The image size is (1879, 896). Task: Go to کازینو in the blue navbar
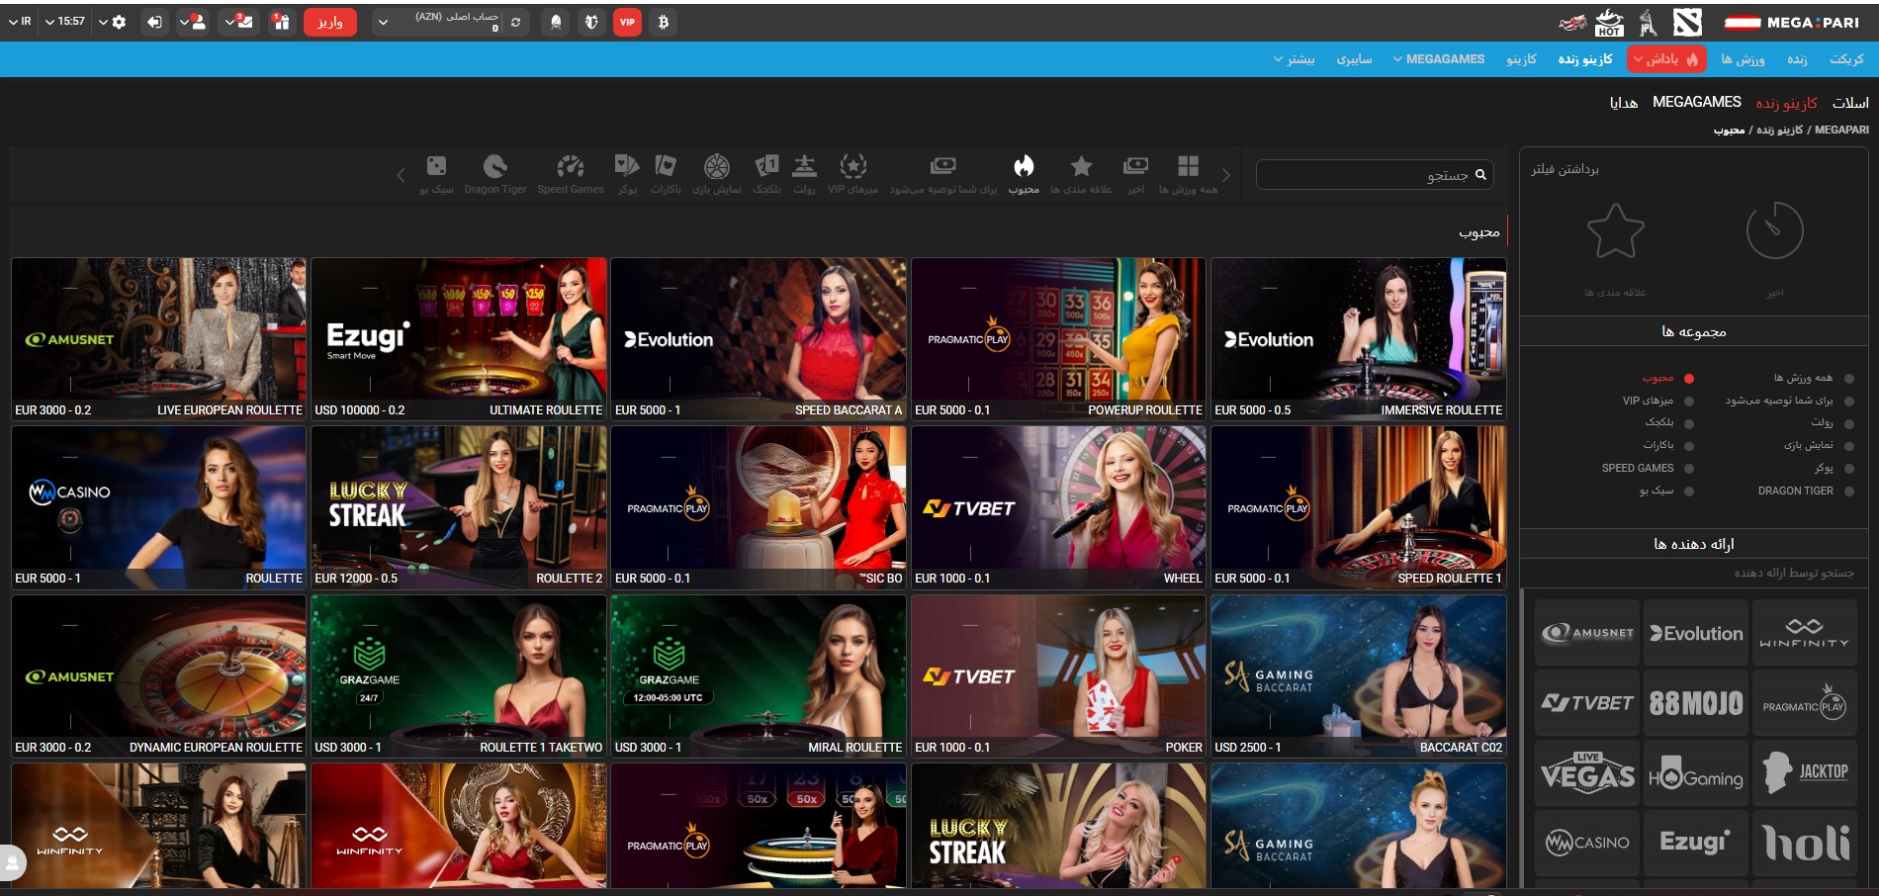(1521, 59)
